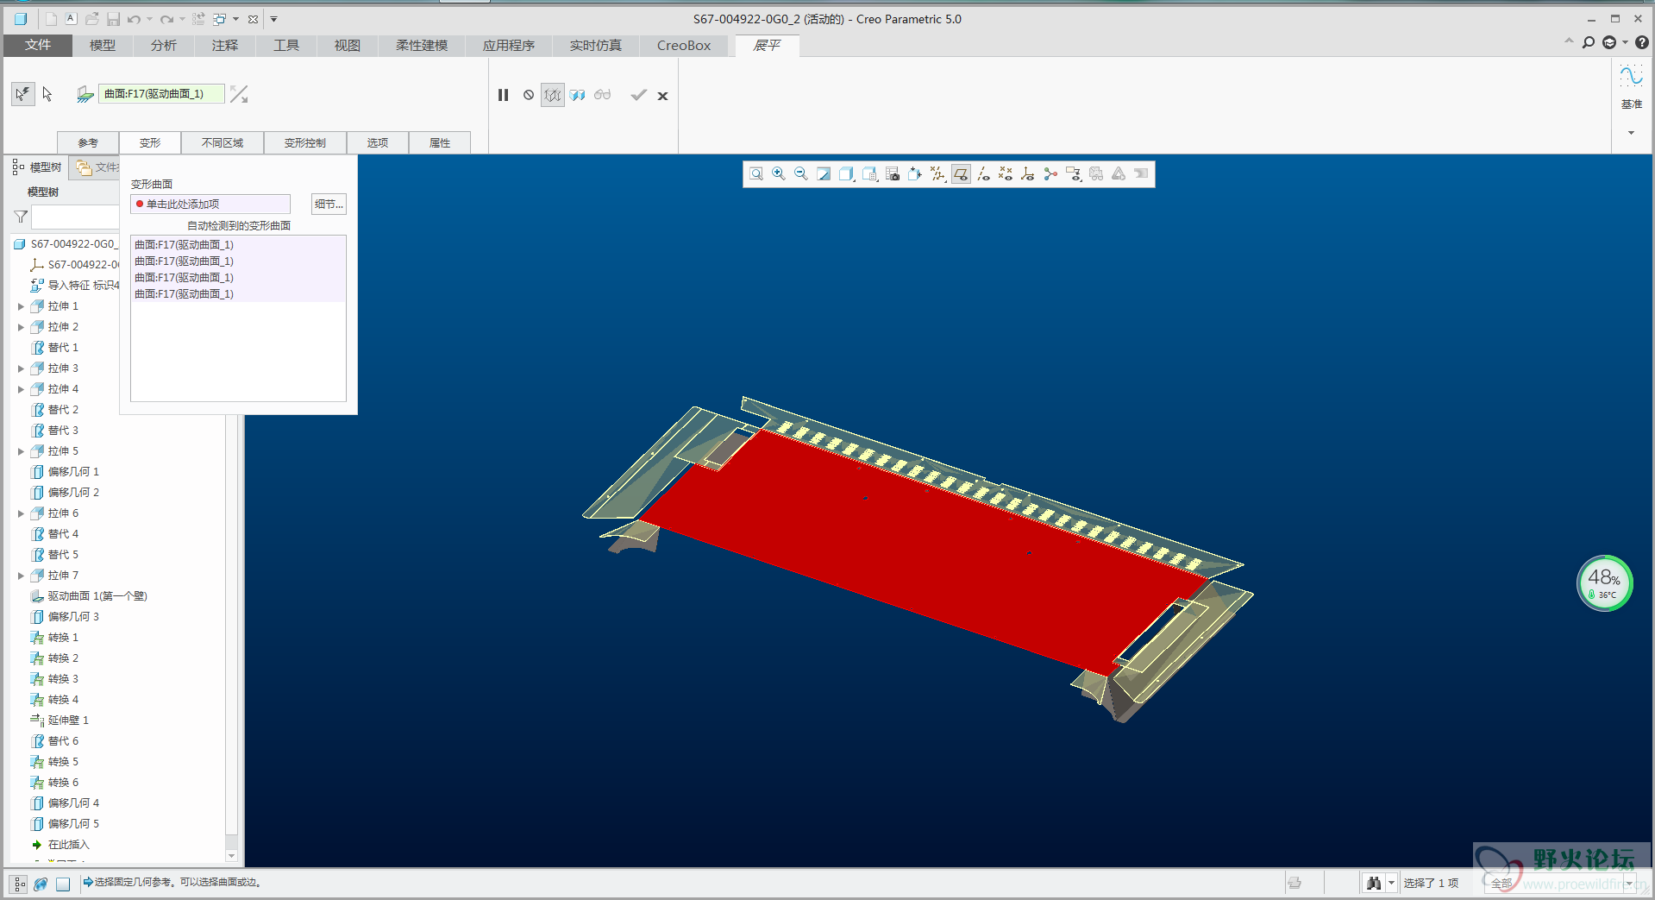
Task: Click the no-preview circle icon
Action: [x=529, y=95]
